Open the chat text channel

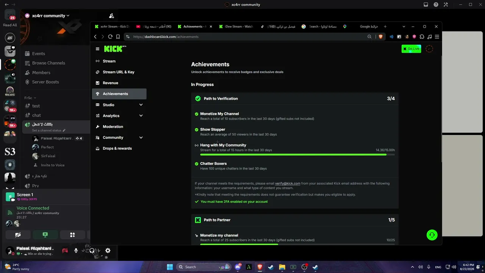coord(37,115)
